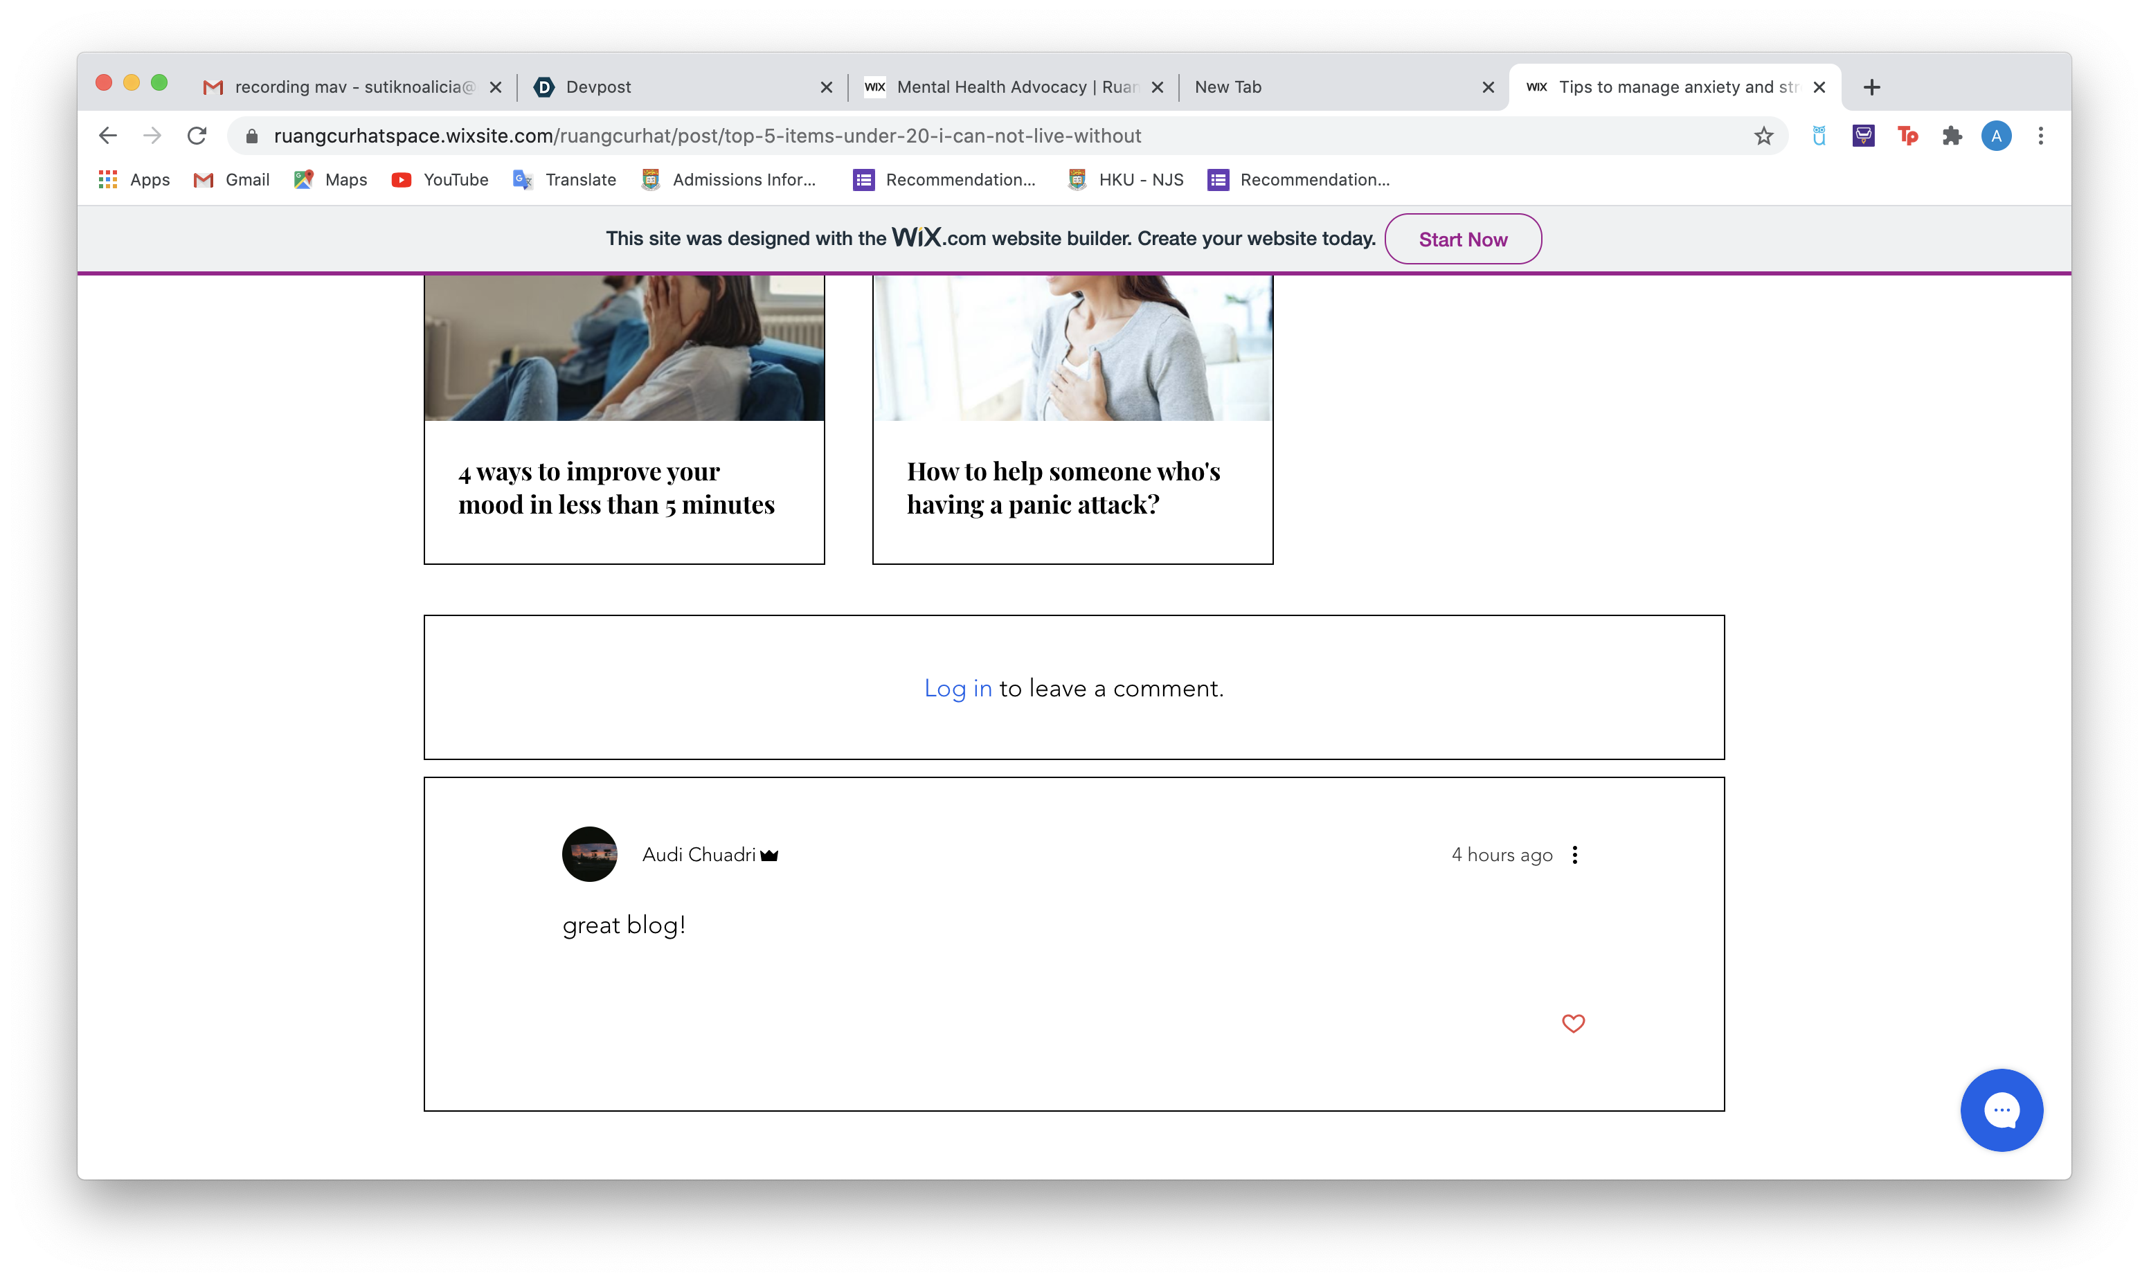
Task: Go back using the browser back arrow
Action: point(108,136)
